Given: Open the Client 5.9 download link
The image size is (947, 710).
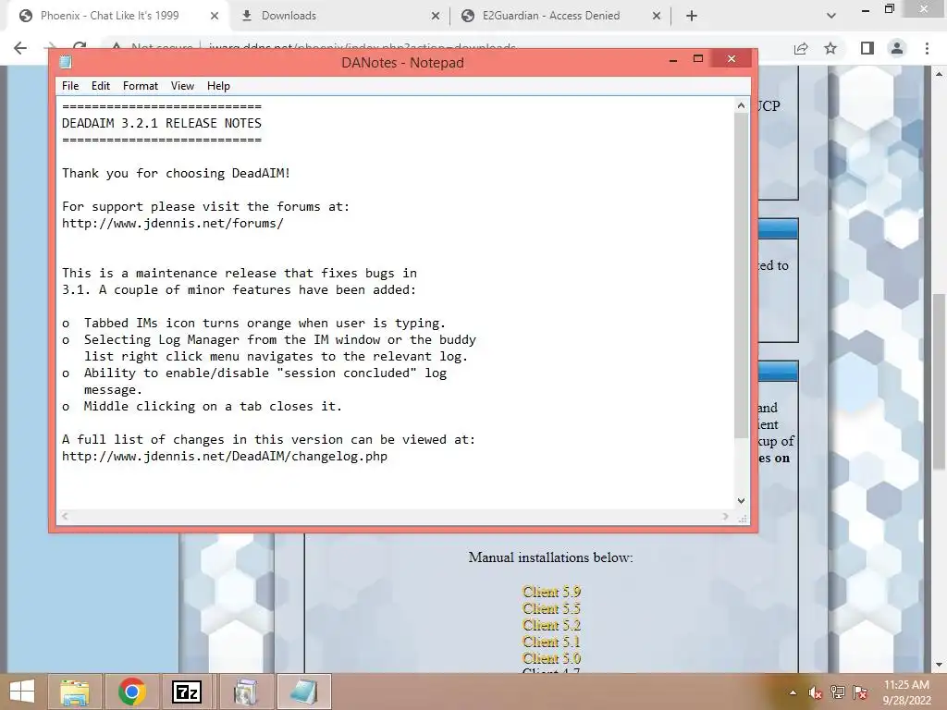Looking at the screenshot, I should (551, 592).
